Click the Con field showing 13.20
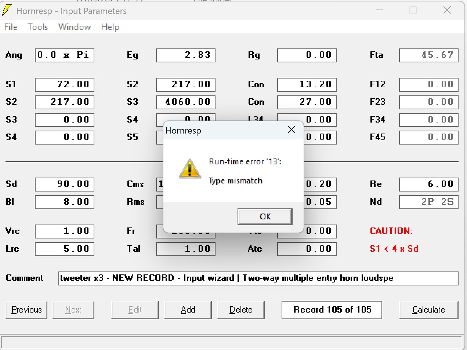Screen dimensions: 467x350 coord(307,84)
